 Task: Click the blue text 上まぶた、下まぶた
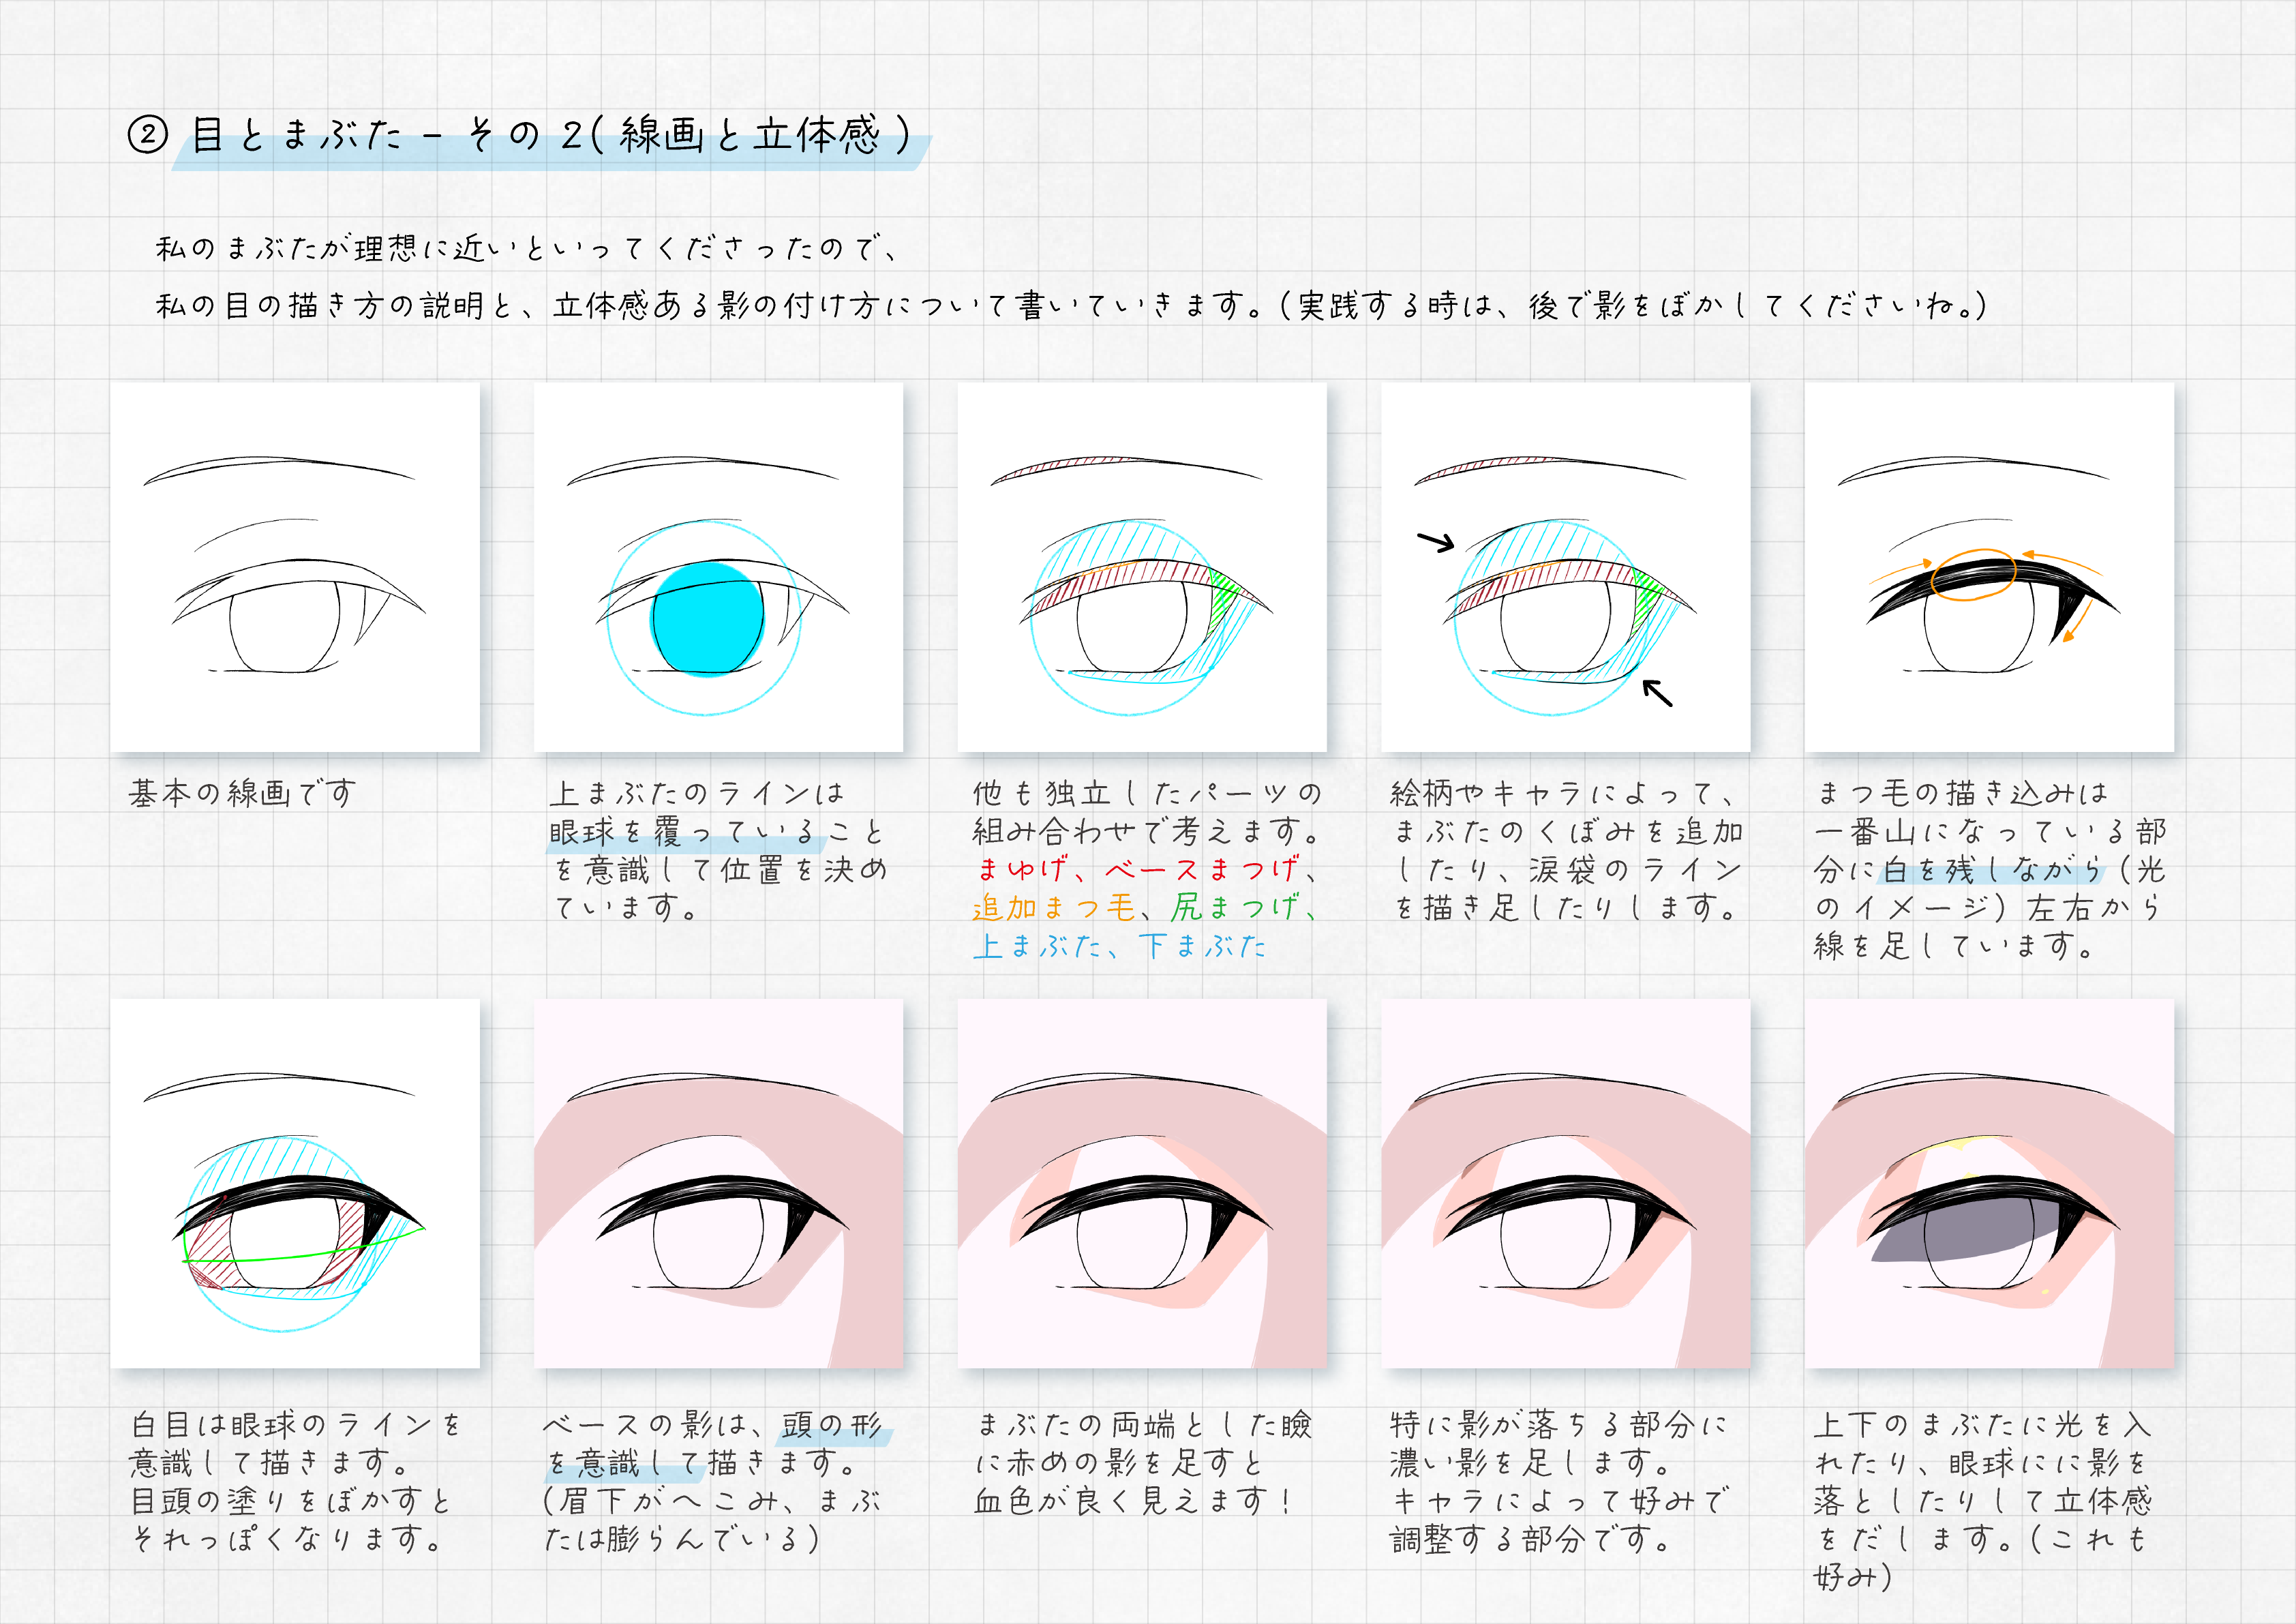pos(1120,945)
